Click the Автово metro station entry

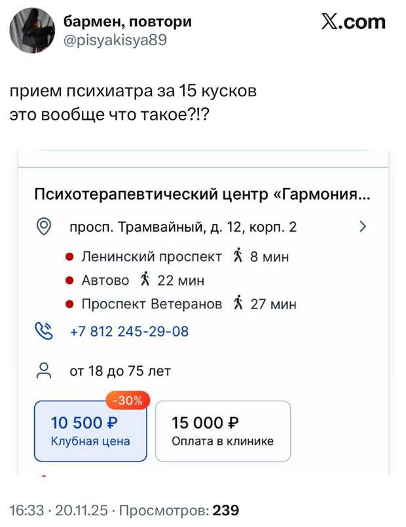click(x=105, y=280)
